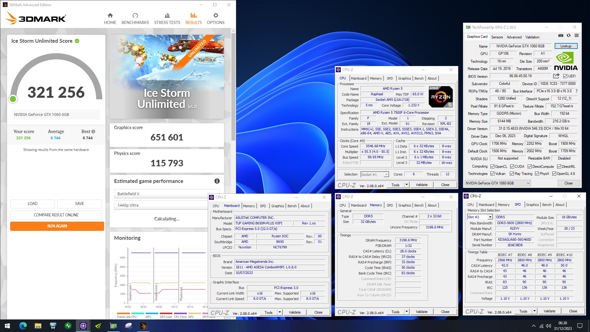Viewport: 590px width, 332px height.
Task: Click the BIOS export icon in GPU-Z
Action: coord(556,76)
